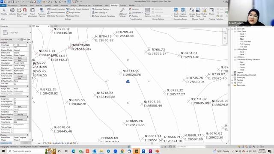Viewport: 274px width, 154px height.
Task: Toggle the Crop View checkbox
Action: click(15, 99)
